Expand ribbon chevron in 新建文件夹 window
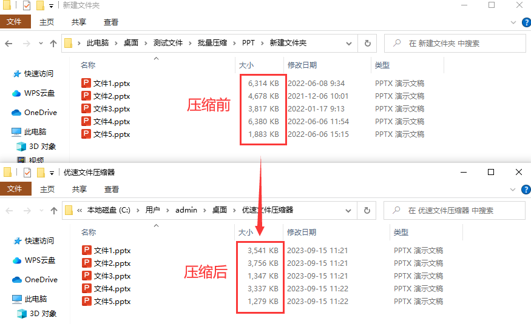531x324 pixels. (x=513, y=22)
